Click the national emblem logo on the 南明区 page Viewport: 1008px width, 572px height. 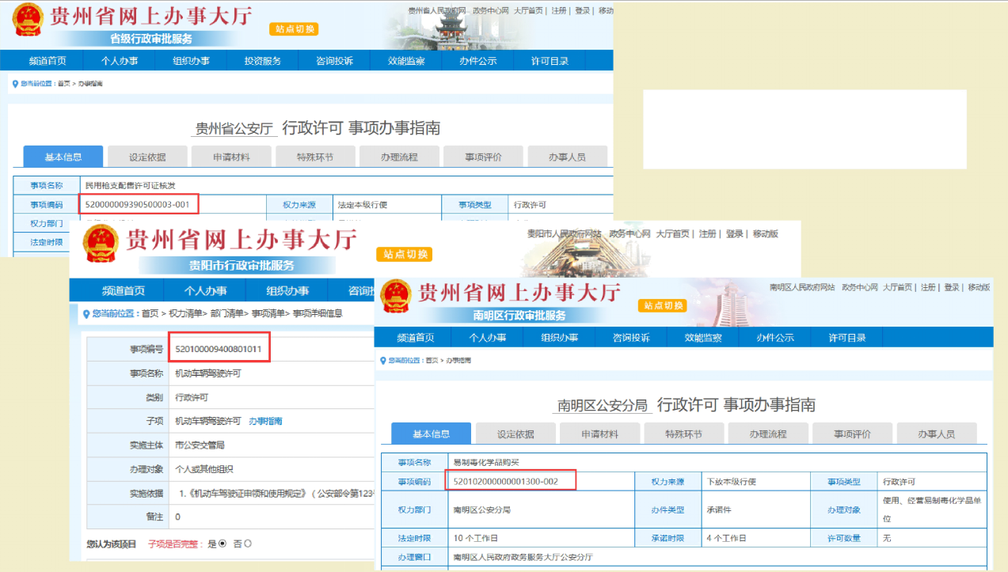396,297
